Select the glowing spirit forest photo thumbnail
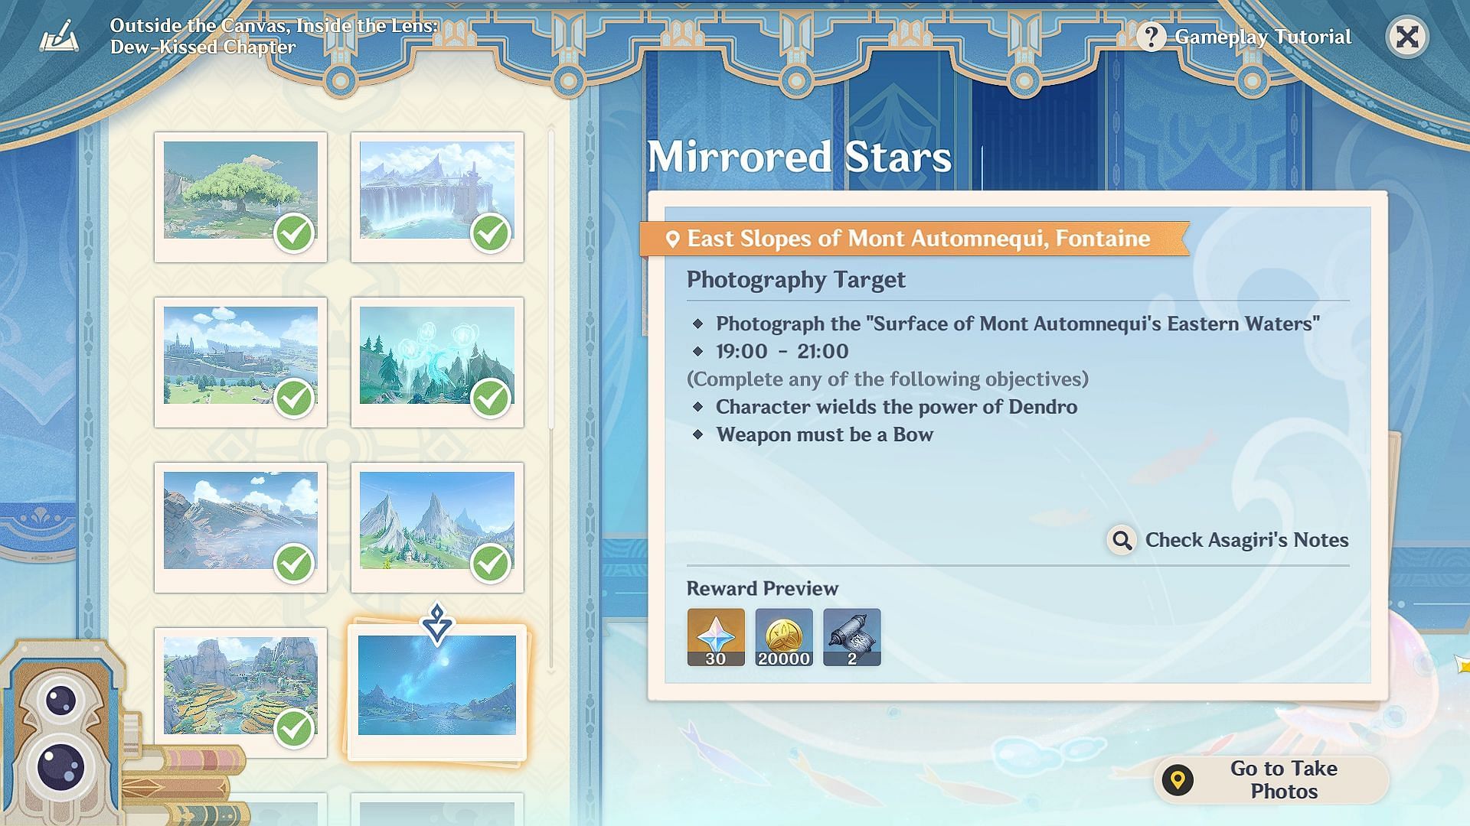 [437, 362]
